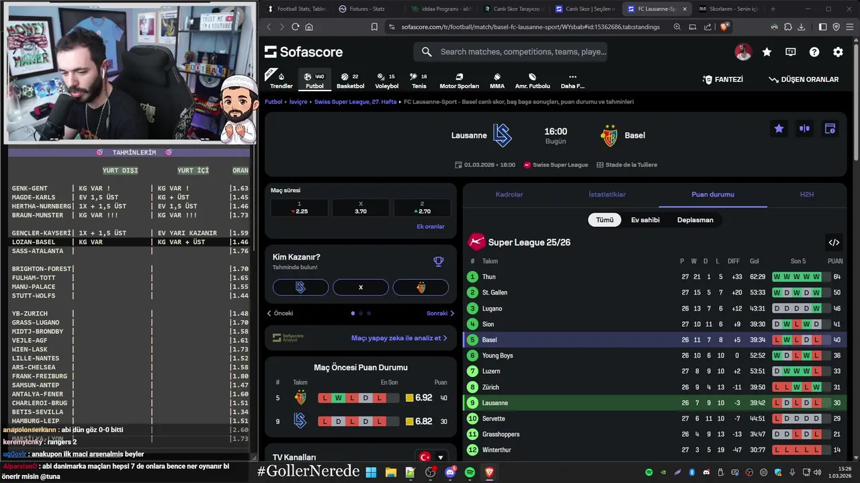The width and height of the screenshot is (860, 483).
Task: Select the Futbol sport icon
Action: (x=314, y=80)
